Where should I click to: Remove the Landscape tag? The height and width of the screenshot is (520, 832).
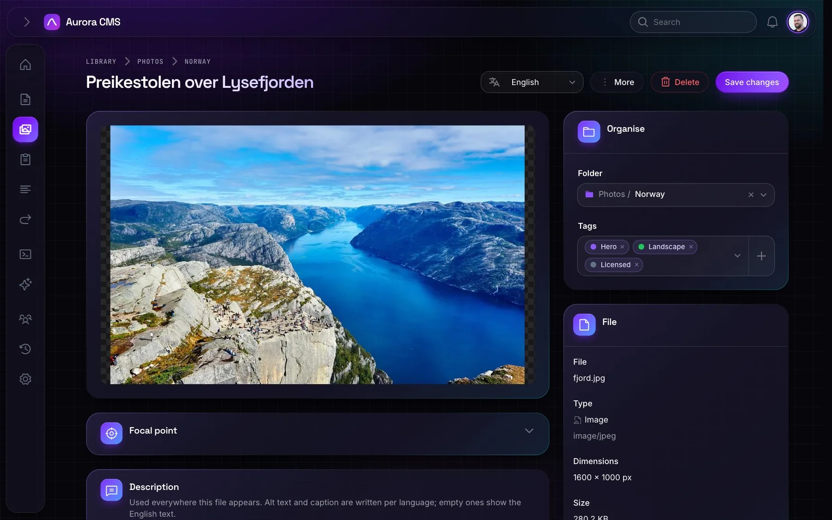pyautogui.click(x=691, y=247)
